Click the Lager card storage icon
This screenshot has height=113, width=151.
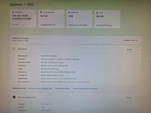pyautogui.click(x=97, y=13)
